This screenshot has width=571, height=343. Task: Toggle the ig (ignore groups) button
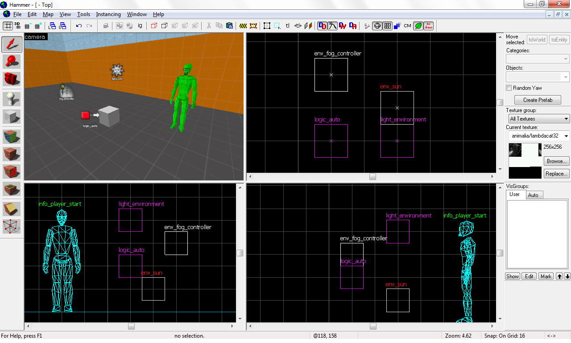click(x=140, y=26)
